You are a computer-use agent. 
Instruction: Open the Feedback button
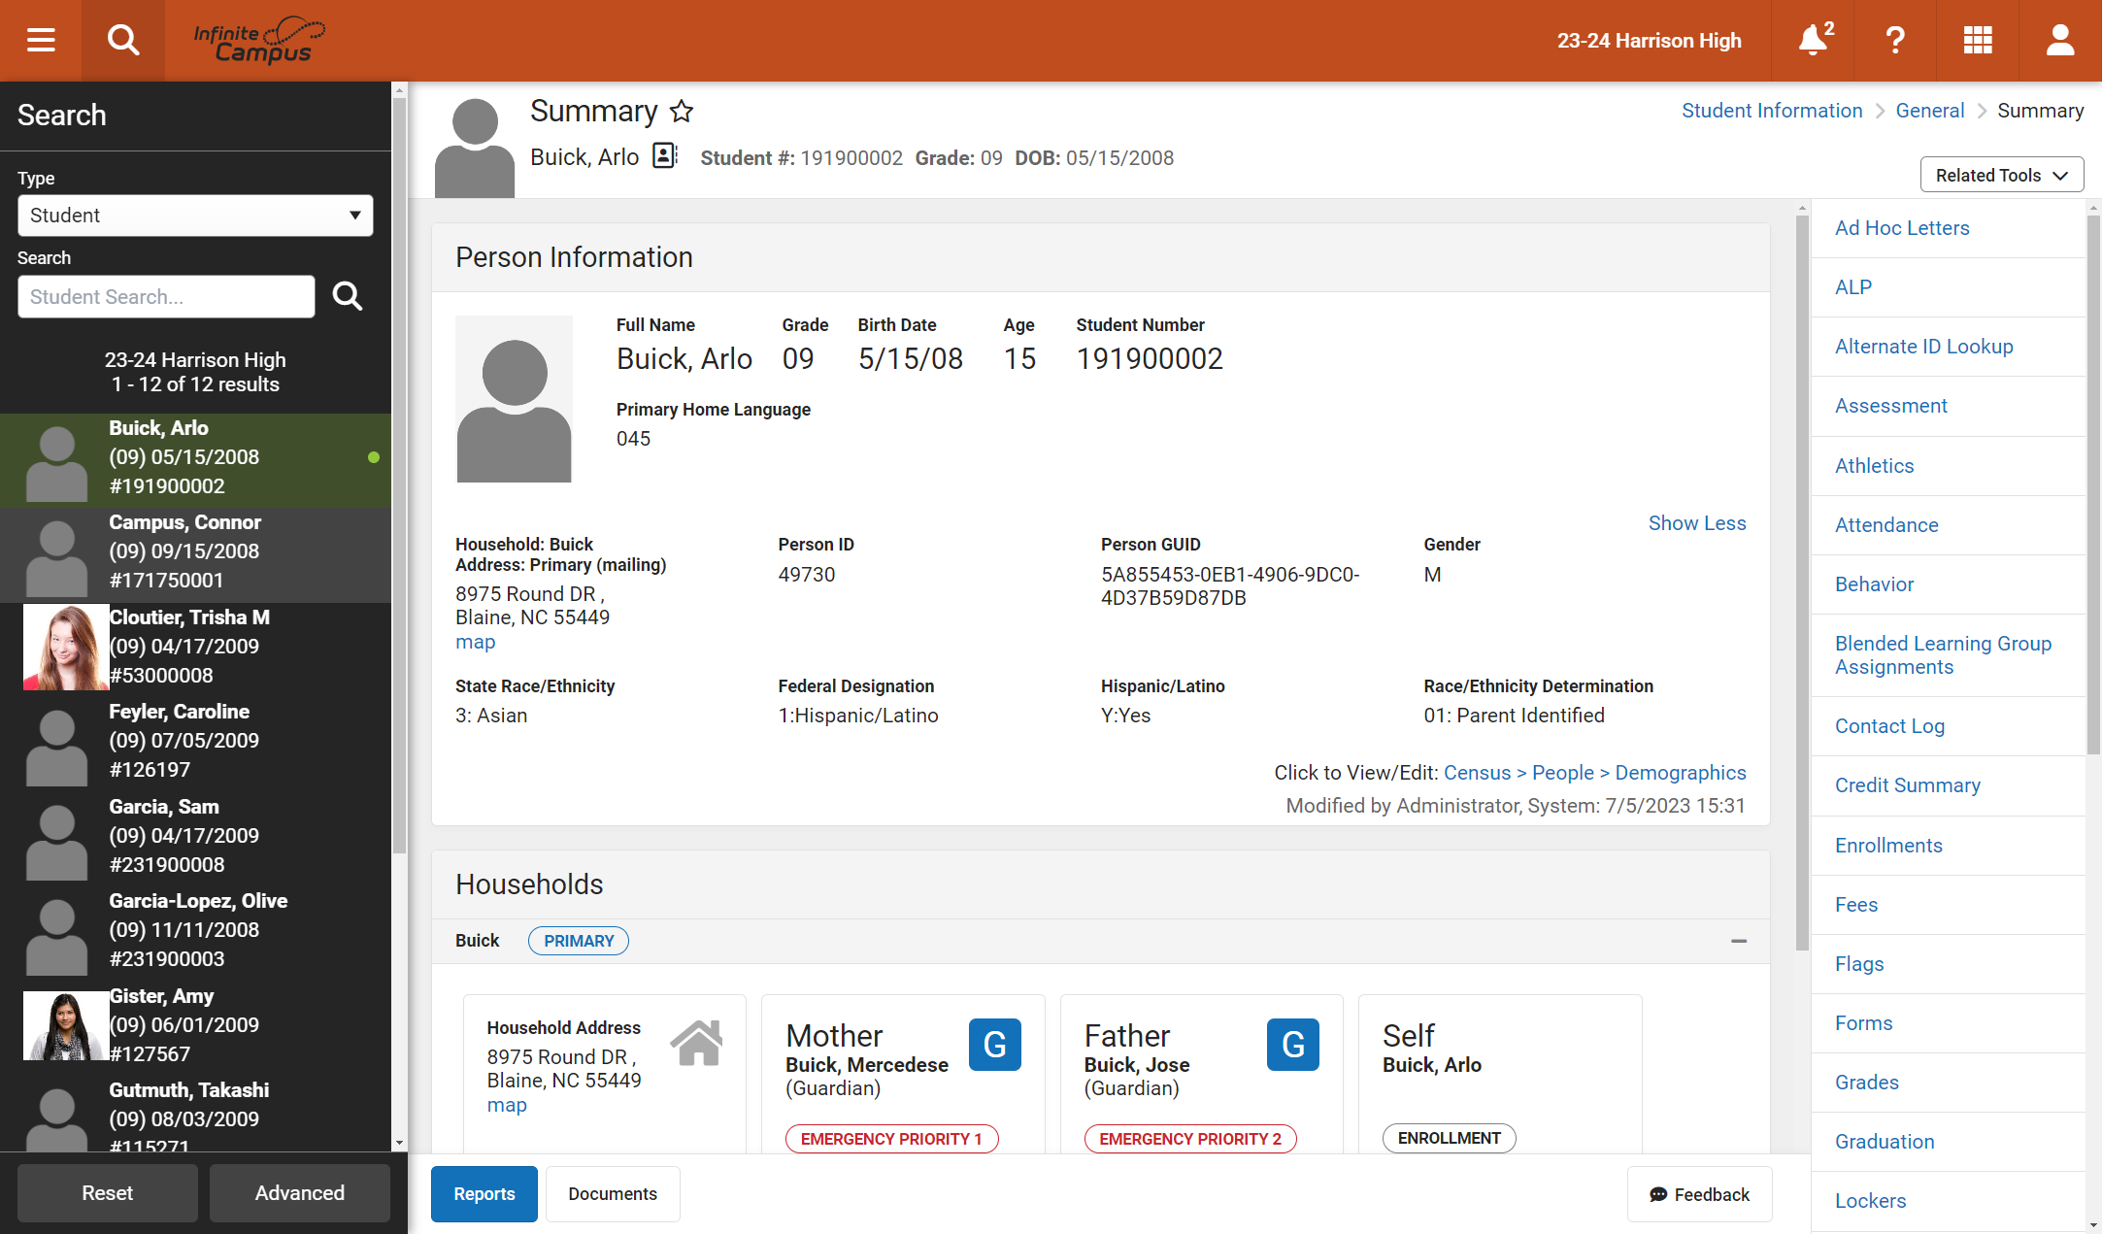[x=1699, y=1194]
